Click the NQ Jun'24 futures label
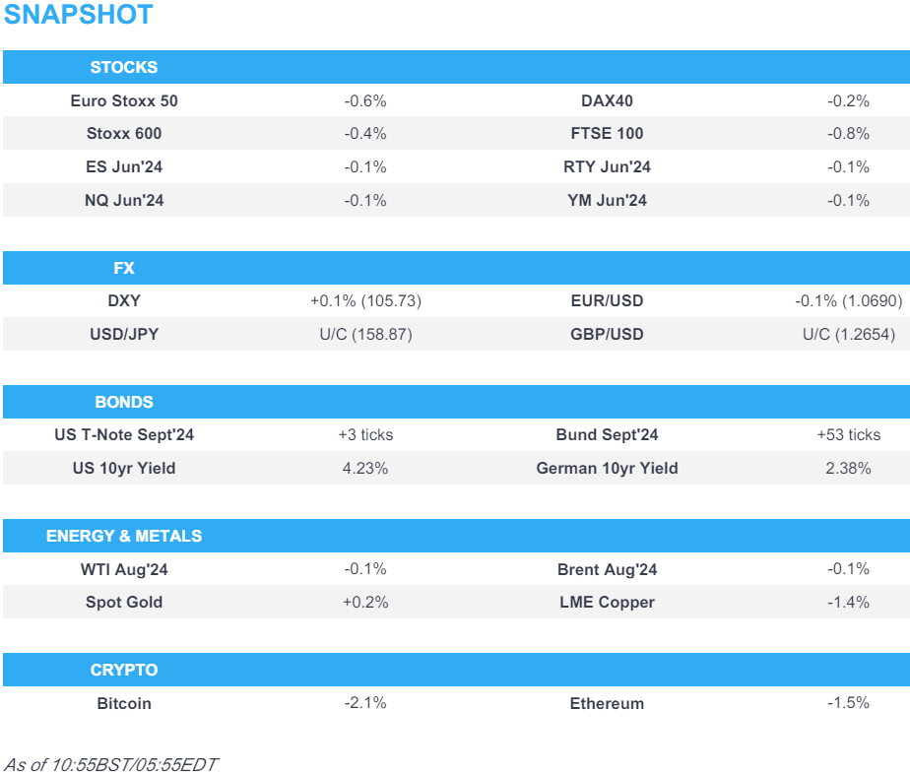Screen dimensions: 910x775 pyautogui.click(x=124, y=201)
